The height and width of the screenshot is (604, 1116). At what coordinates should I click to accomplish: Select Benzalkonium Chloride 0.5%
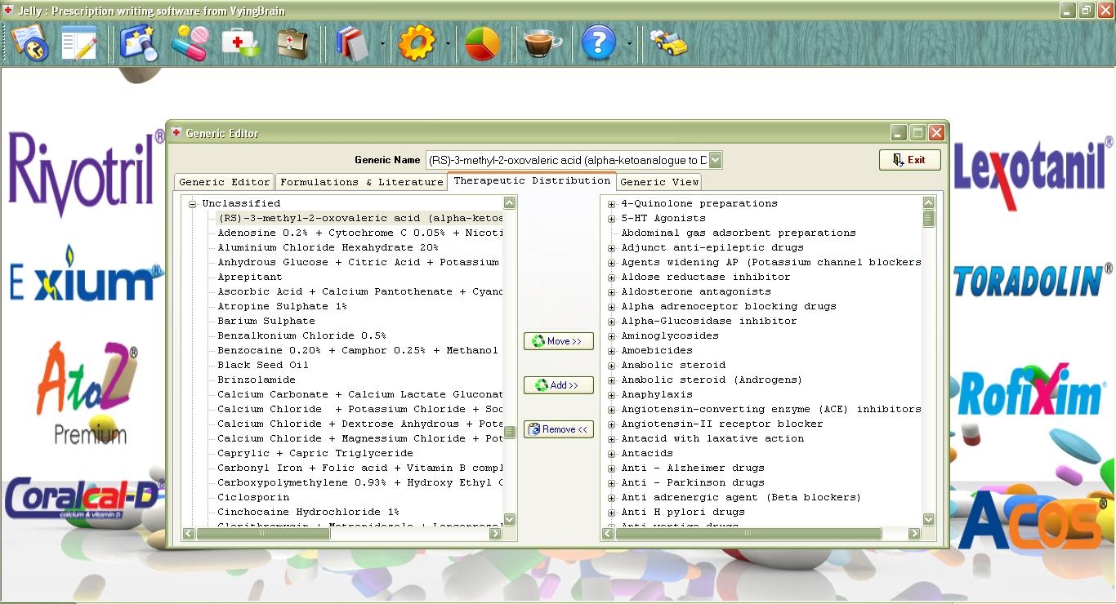coord(301,335)
